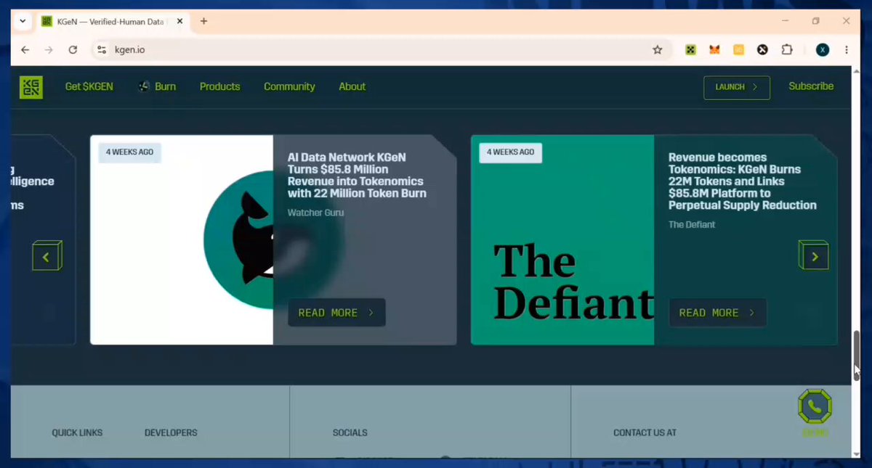Show the previous news card
This screenshot has width=872, height=468.
pyautogui.click(x=47, y=256)
